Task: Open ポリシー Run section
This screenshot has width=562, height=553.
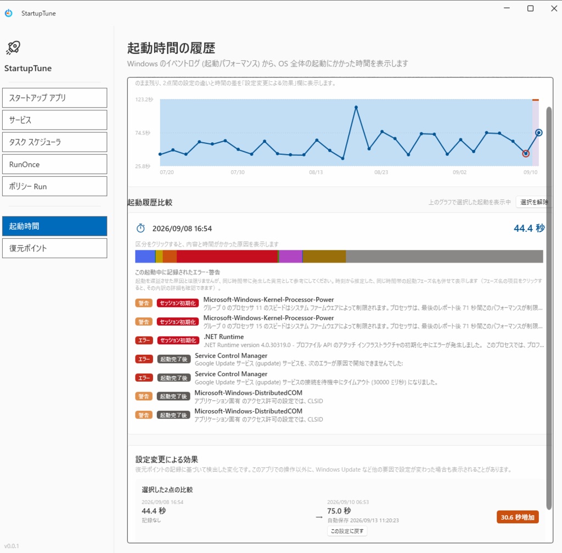Action: click(54, 186)
